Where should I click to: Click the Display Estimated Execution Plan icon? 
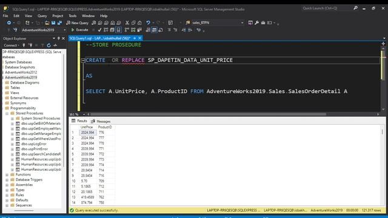coord(106,30)
